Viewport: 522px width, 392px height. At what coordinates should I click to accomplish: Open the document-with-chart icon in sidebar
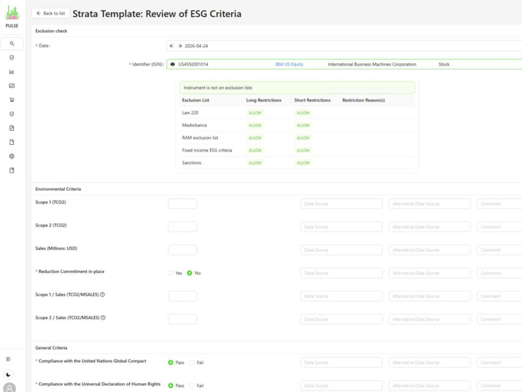12,128
